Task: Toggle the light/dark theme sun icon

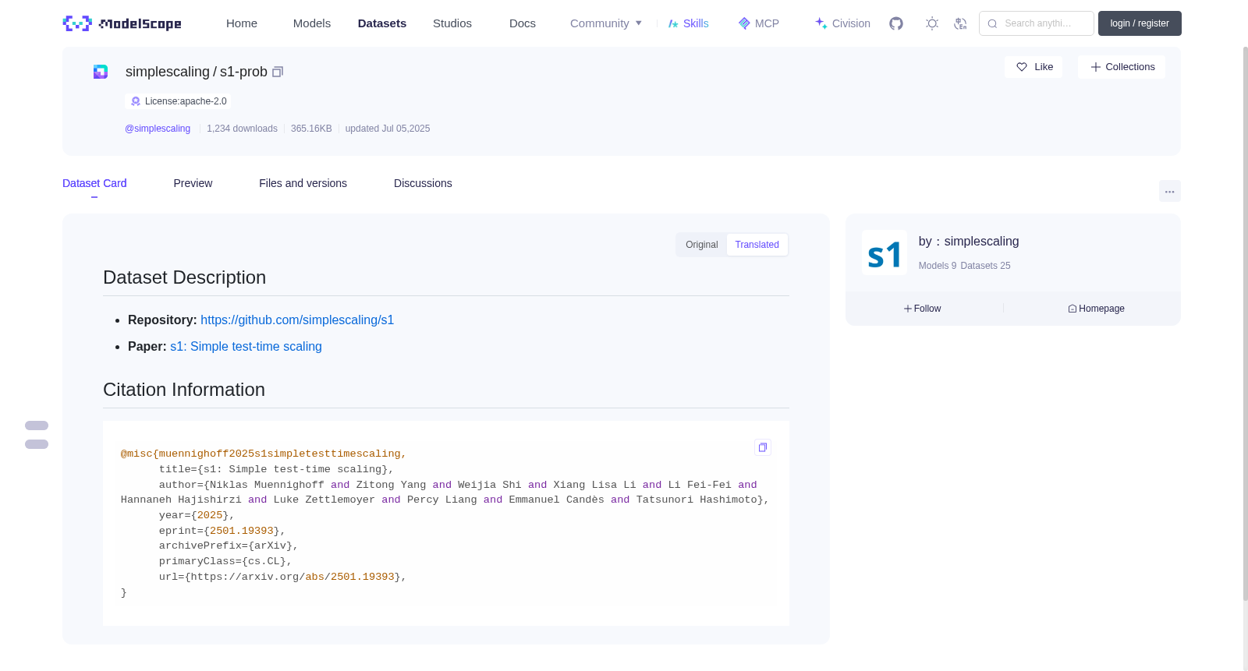Action: click(932, 23)
